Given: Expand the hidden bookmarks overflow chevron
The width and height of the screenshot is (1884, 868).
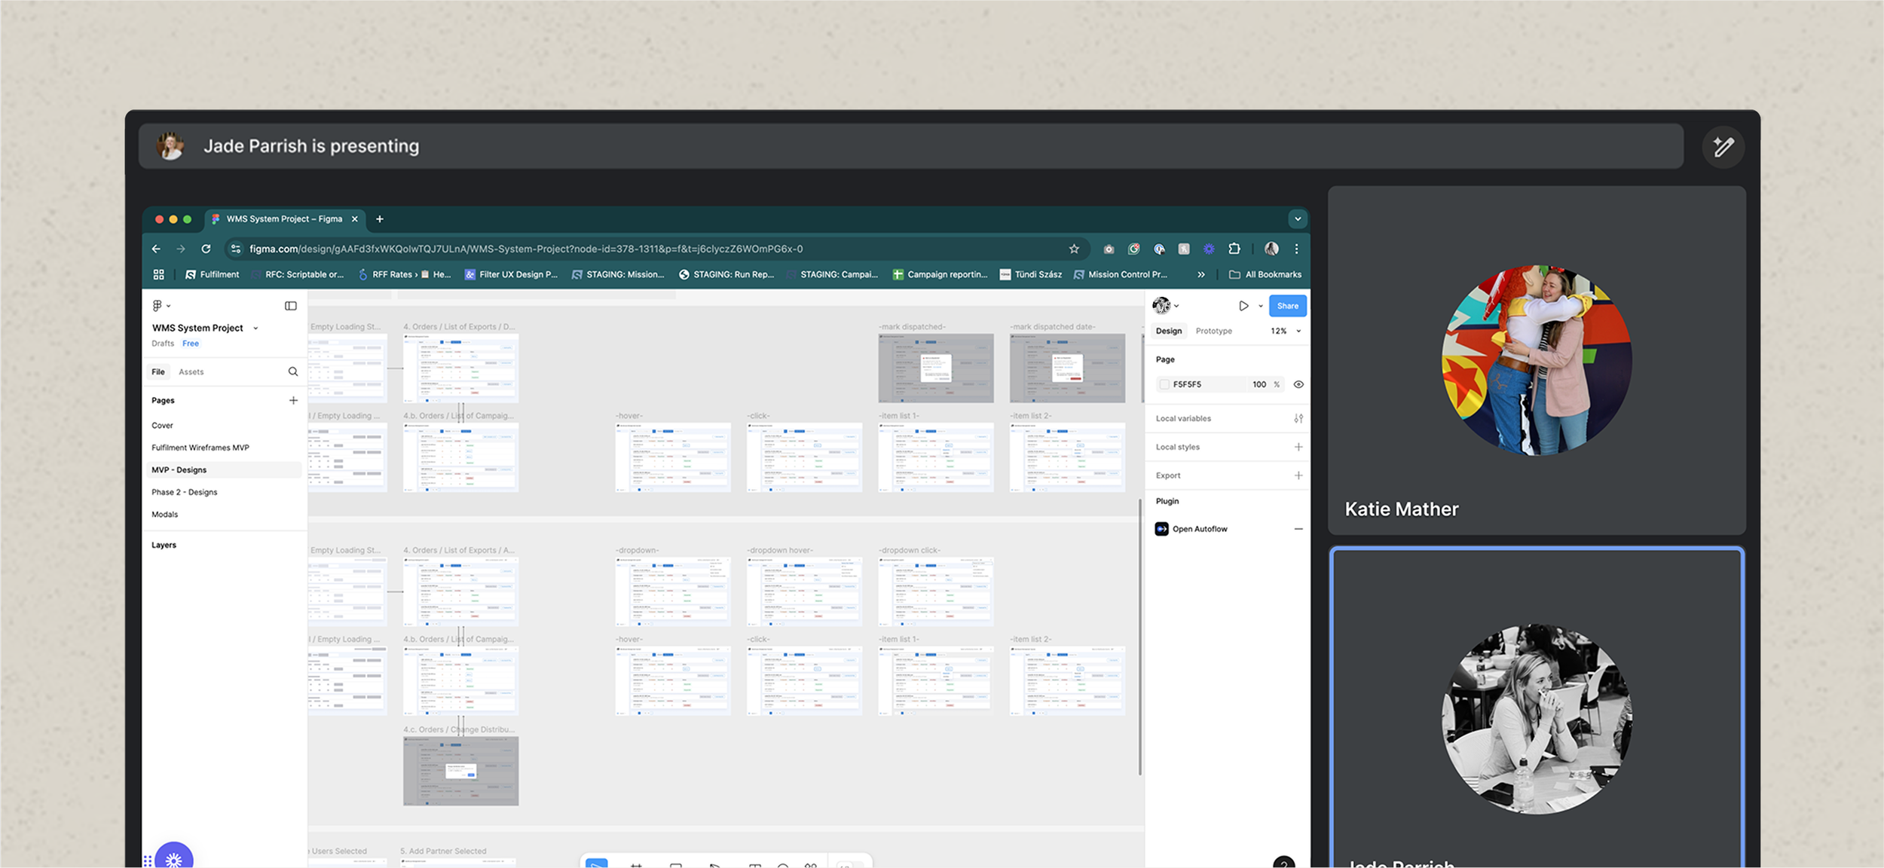Looking at the screenshot, I should (1201, 274).
